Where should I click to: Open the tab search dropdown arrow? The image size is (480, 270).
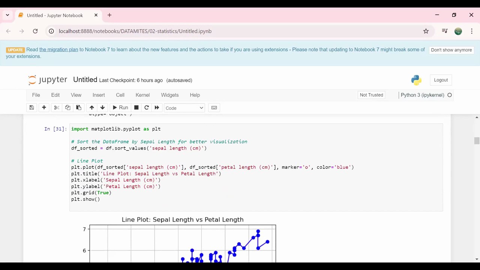tap(7, 15)
